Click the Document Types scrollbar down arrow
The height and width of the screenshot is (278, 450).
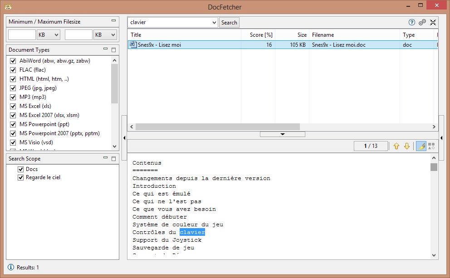tap(114, 146)
